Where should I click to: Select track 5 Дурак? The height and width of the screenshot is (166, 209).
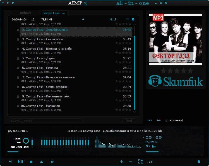(x=76, y=60)
